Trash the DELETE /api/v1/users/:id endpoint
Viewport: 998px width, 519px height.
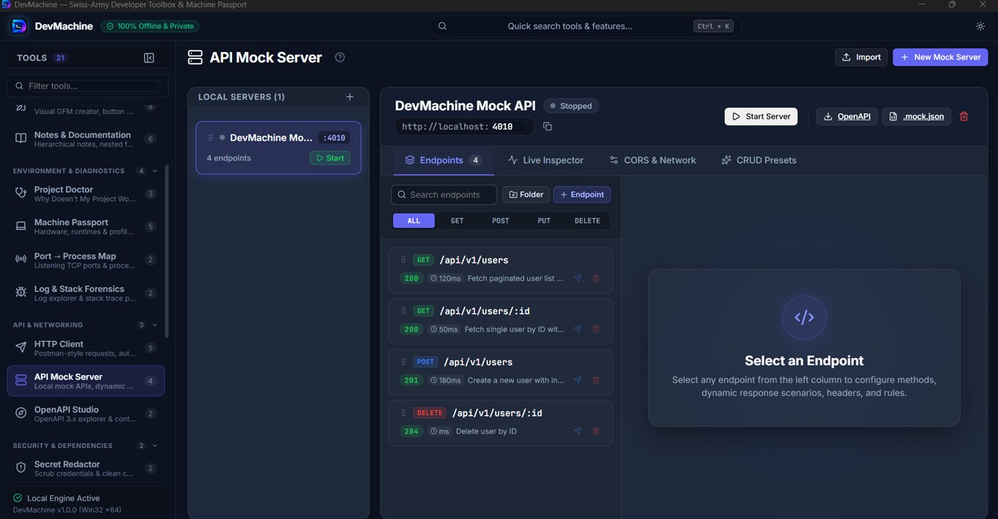click(596, 431)
